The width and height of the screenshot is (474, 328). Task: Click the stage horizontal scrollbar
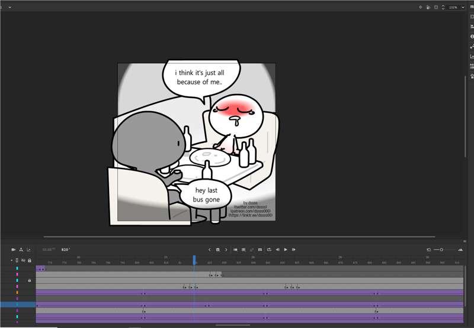tap(239, 237)
